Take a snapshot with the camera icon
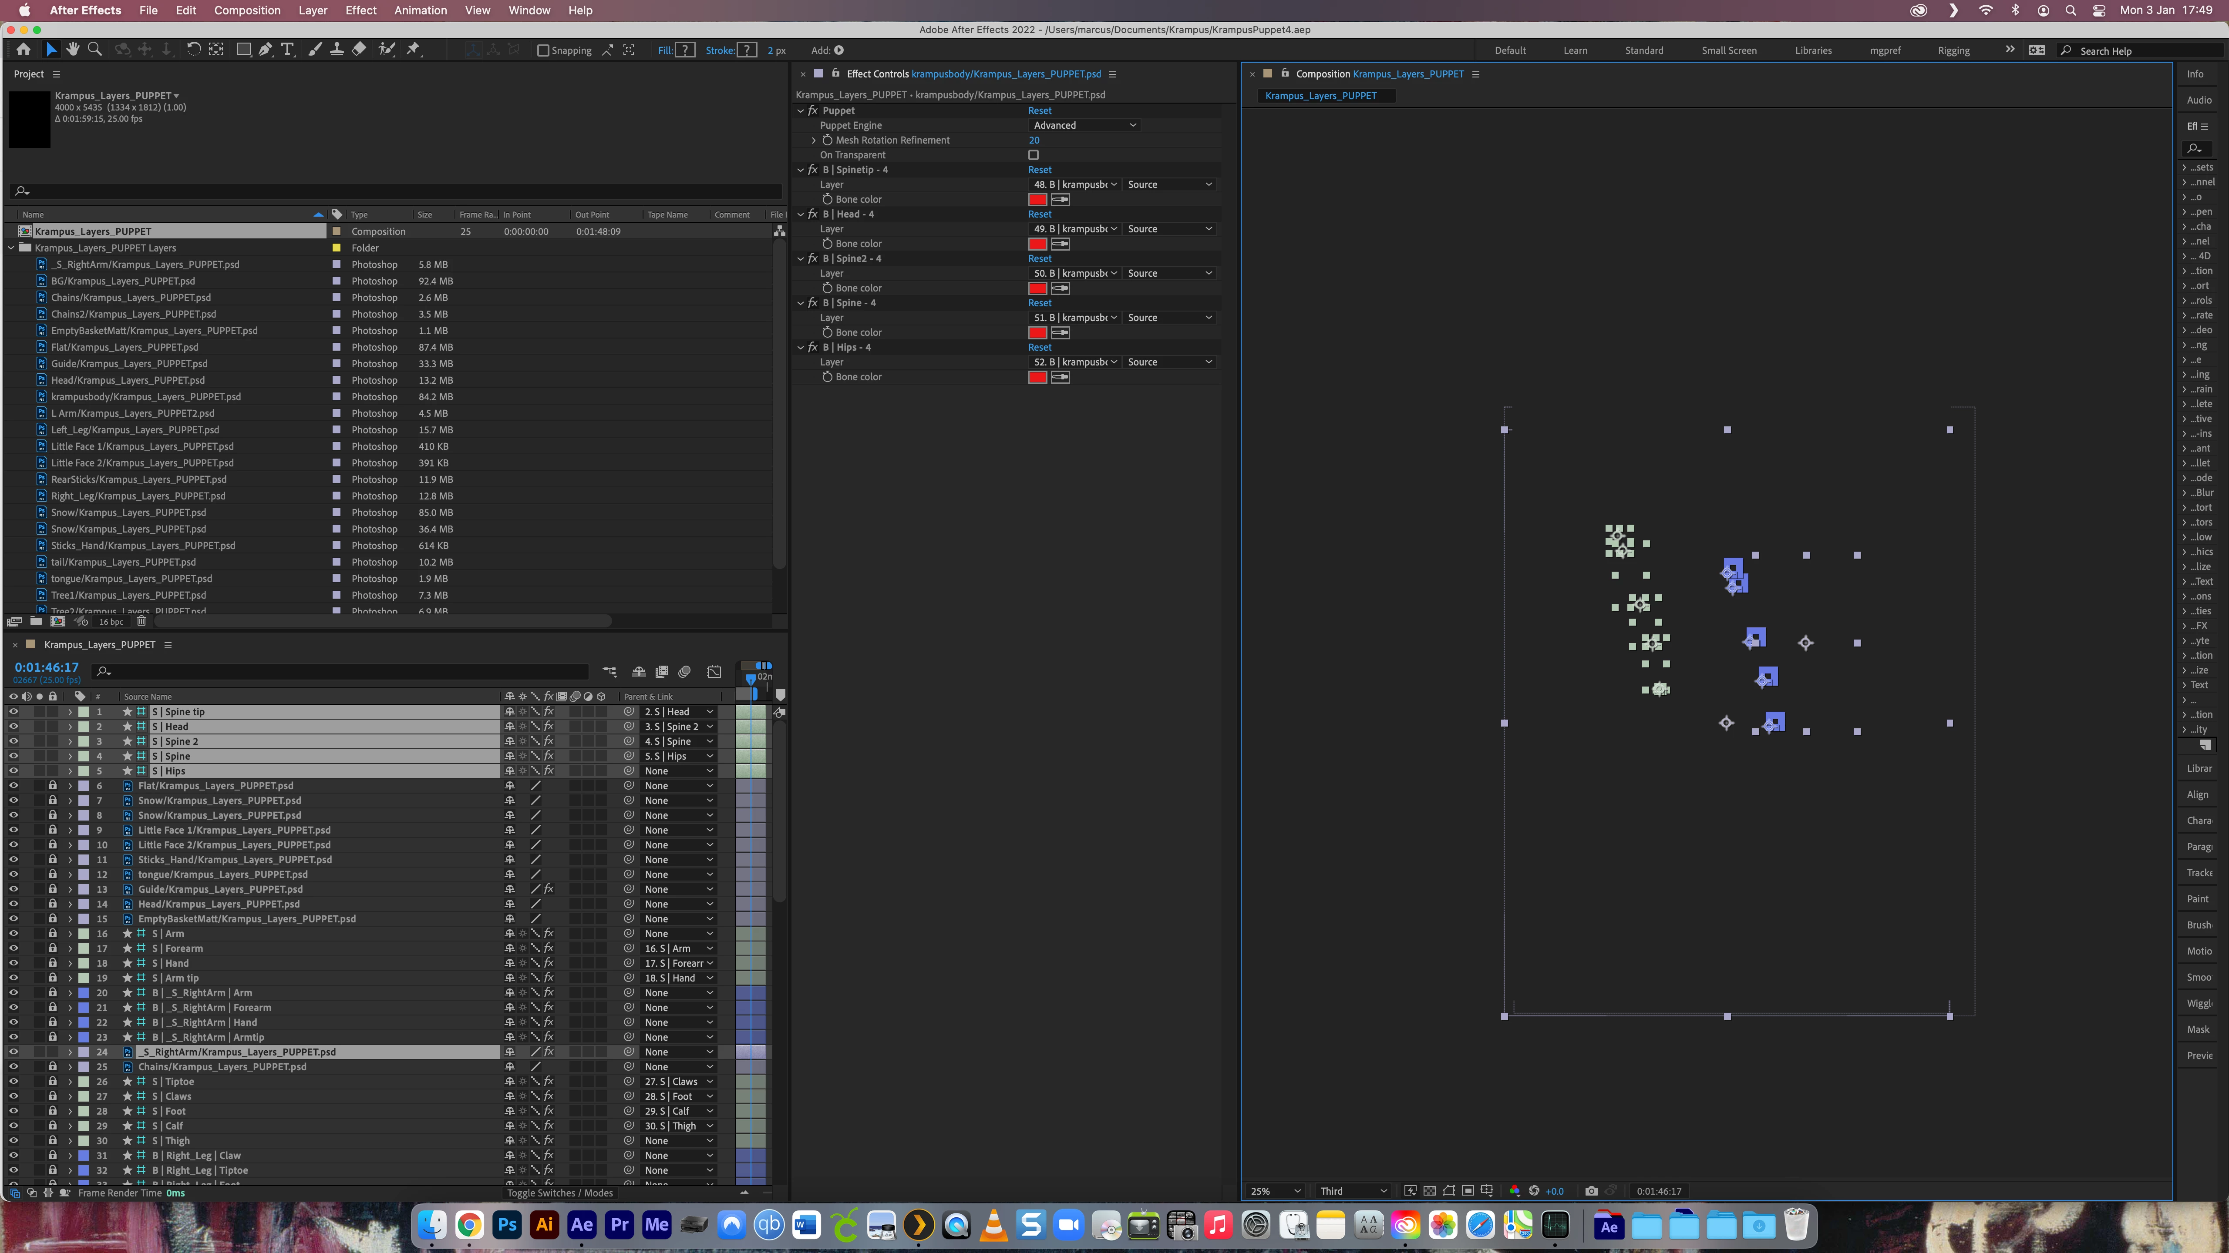This screenshot has height=1253, width=2229. (x=1591, y=1191)
